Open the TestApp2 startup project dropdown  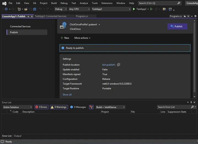(111, 9)
